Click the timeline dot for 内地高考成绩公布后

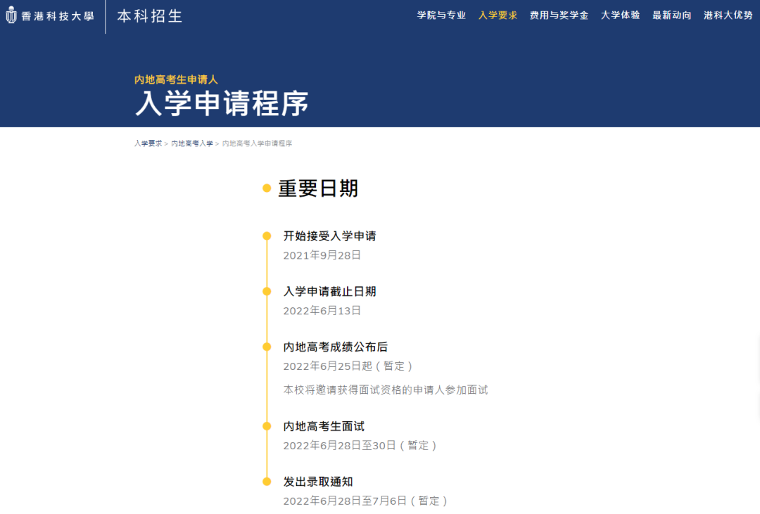[265, 346]
